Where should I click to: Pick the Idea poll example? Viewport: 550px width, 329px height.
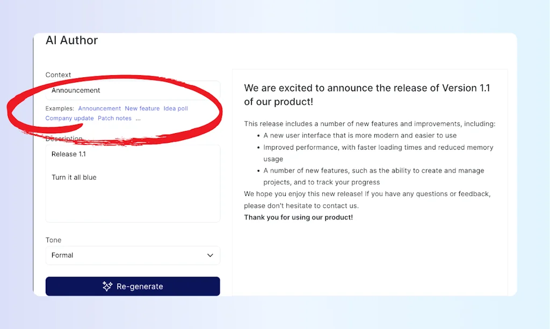(176, 108)
